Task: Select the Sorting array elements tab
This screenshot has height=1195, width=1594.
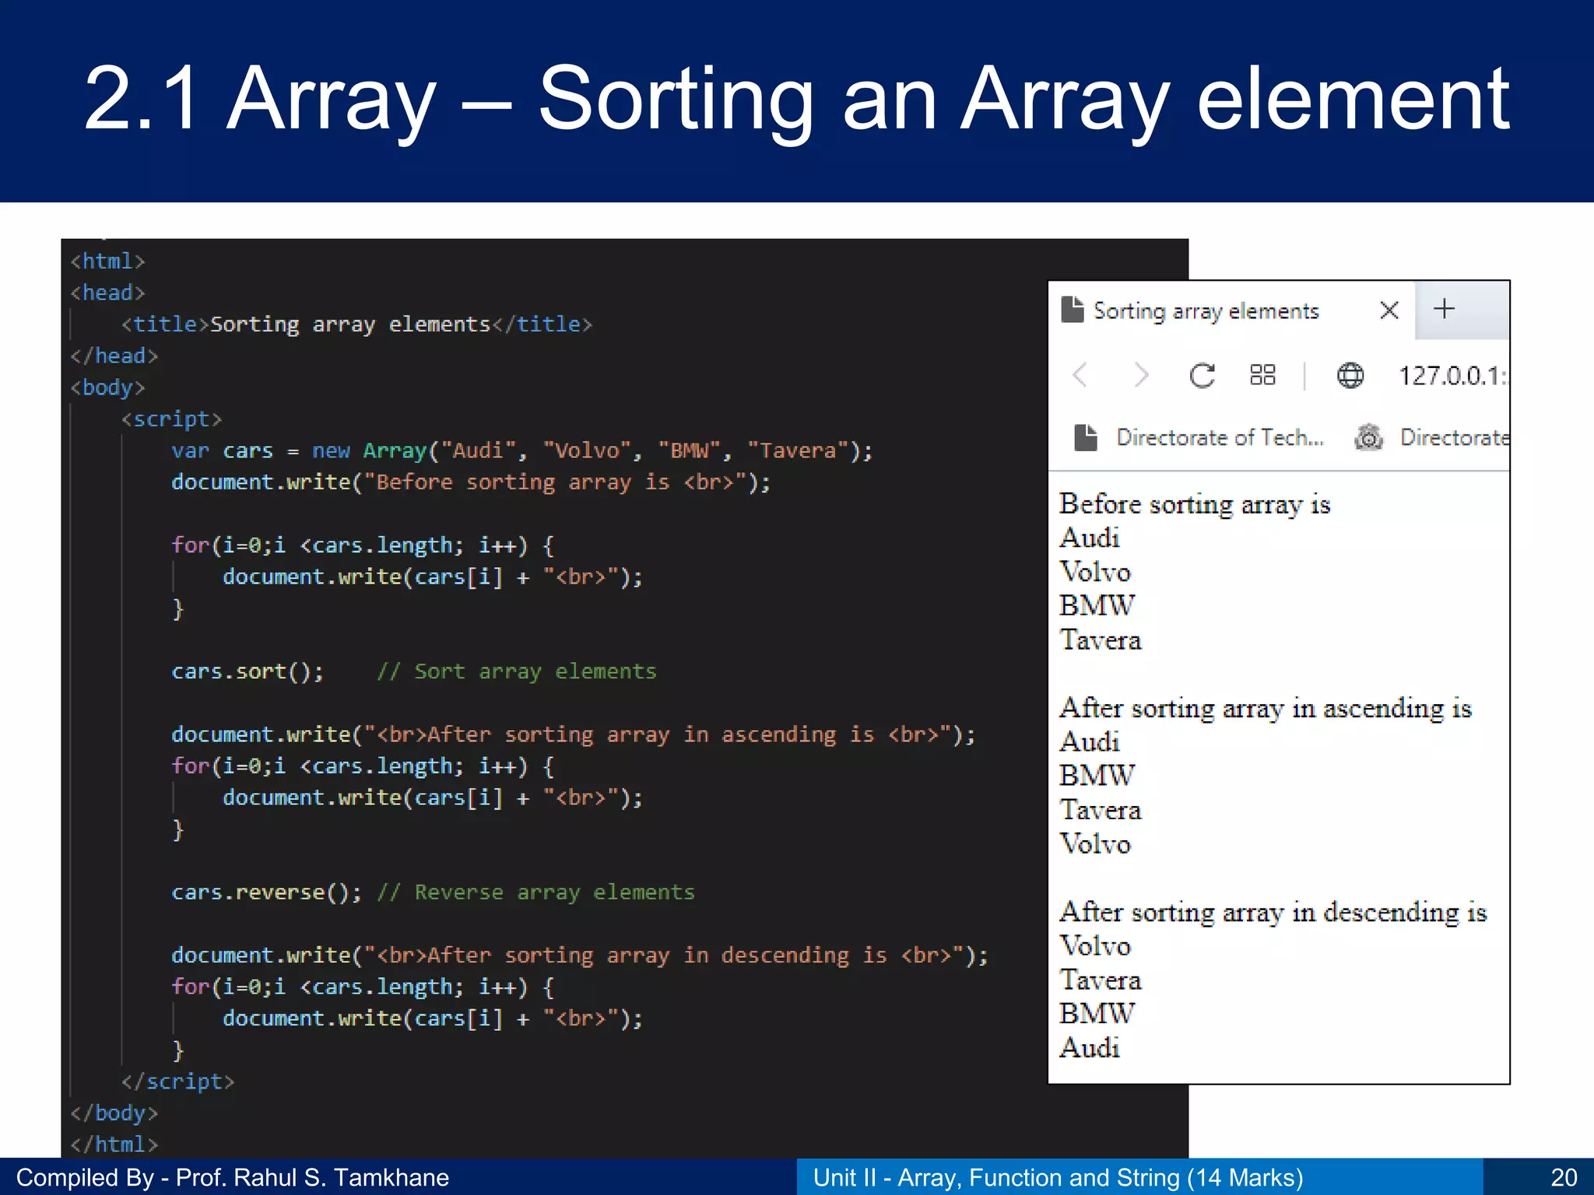Action: [x=1232, y=310]
